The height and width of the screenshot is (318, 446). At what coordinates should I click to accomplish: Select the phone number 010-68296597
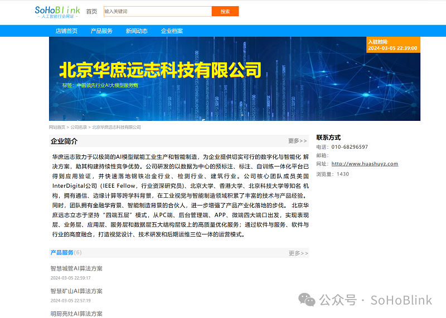click(350, 147)
